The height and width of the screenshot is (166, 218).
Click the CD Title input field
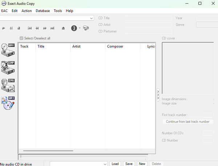[x=148, y=18]
